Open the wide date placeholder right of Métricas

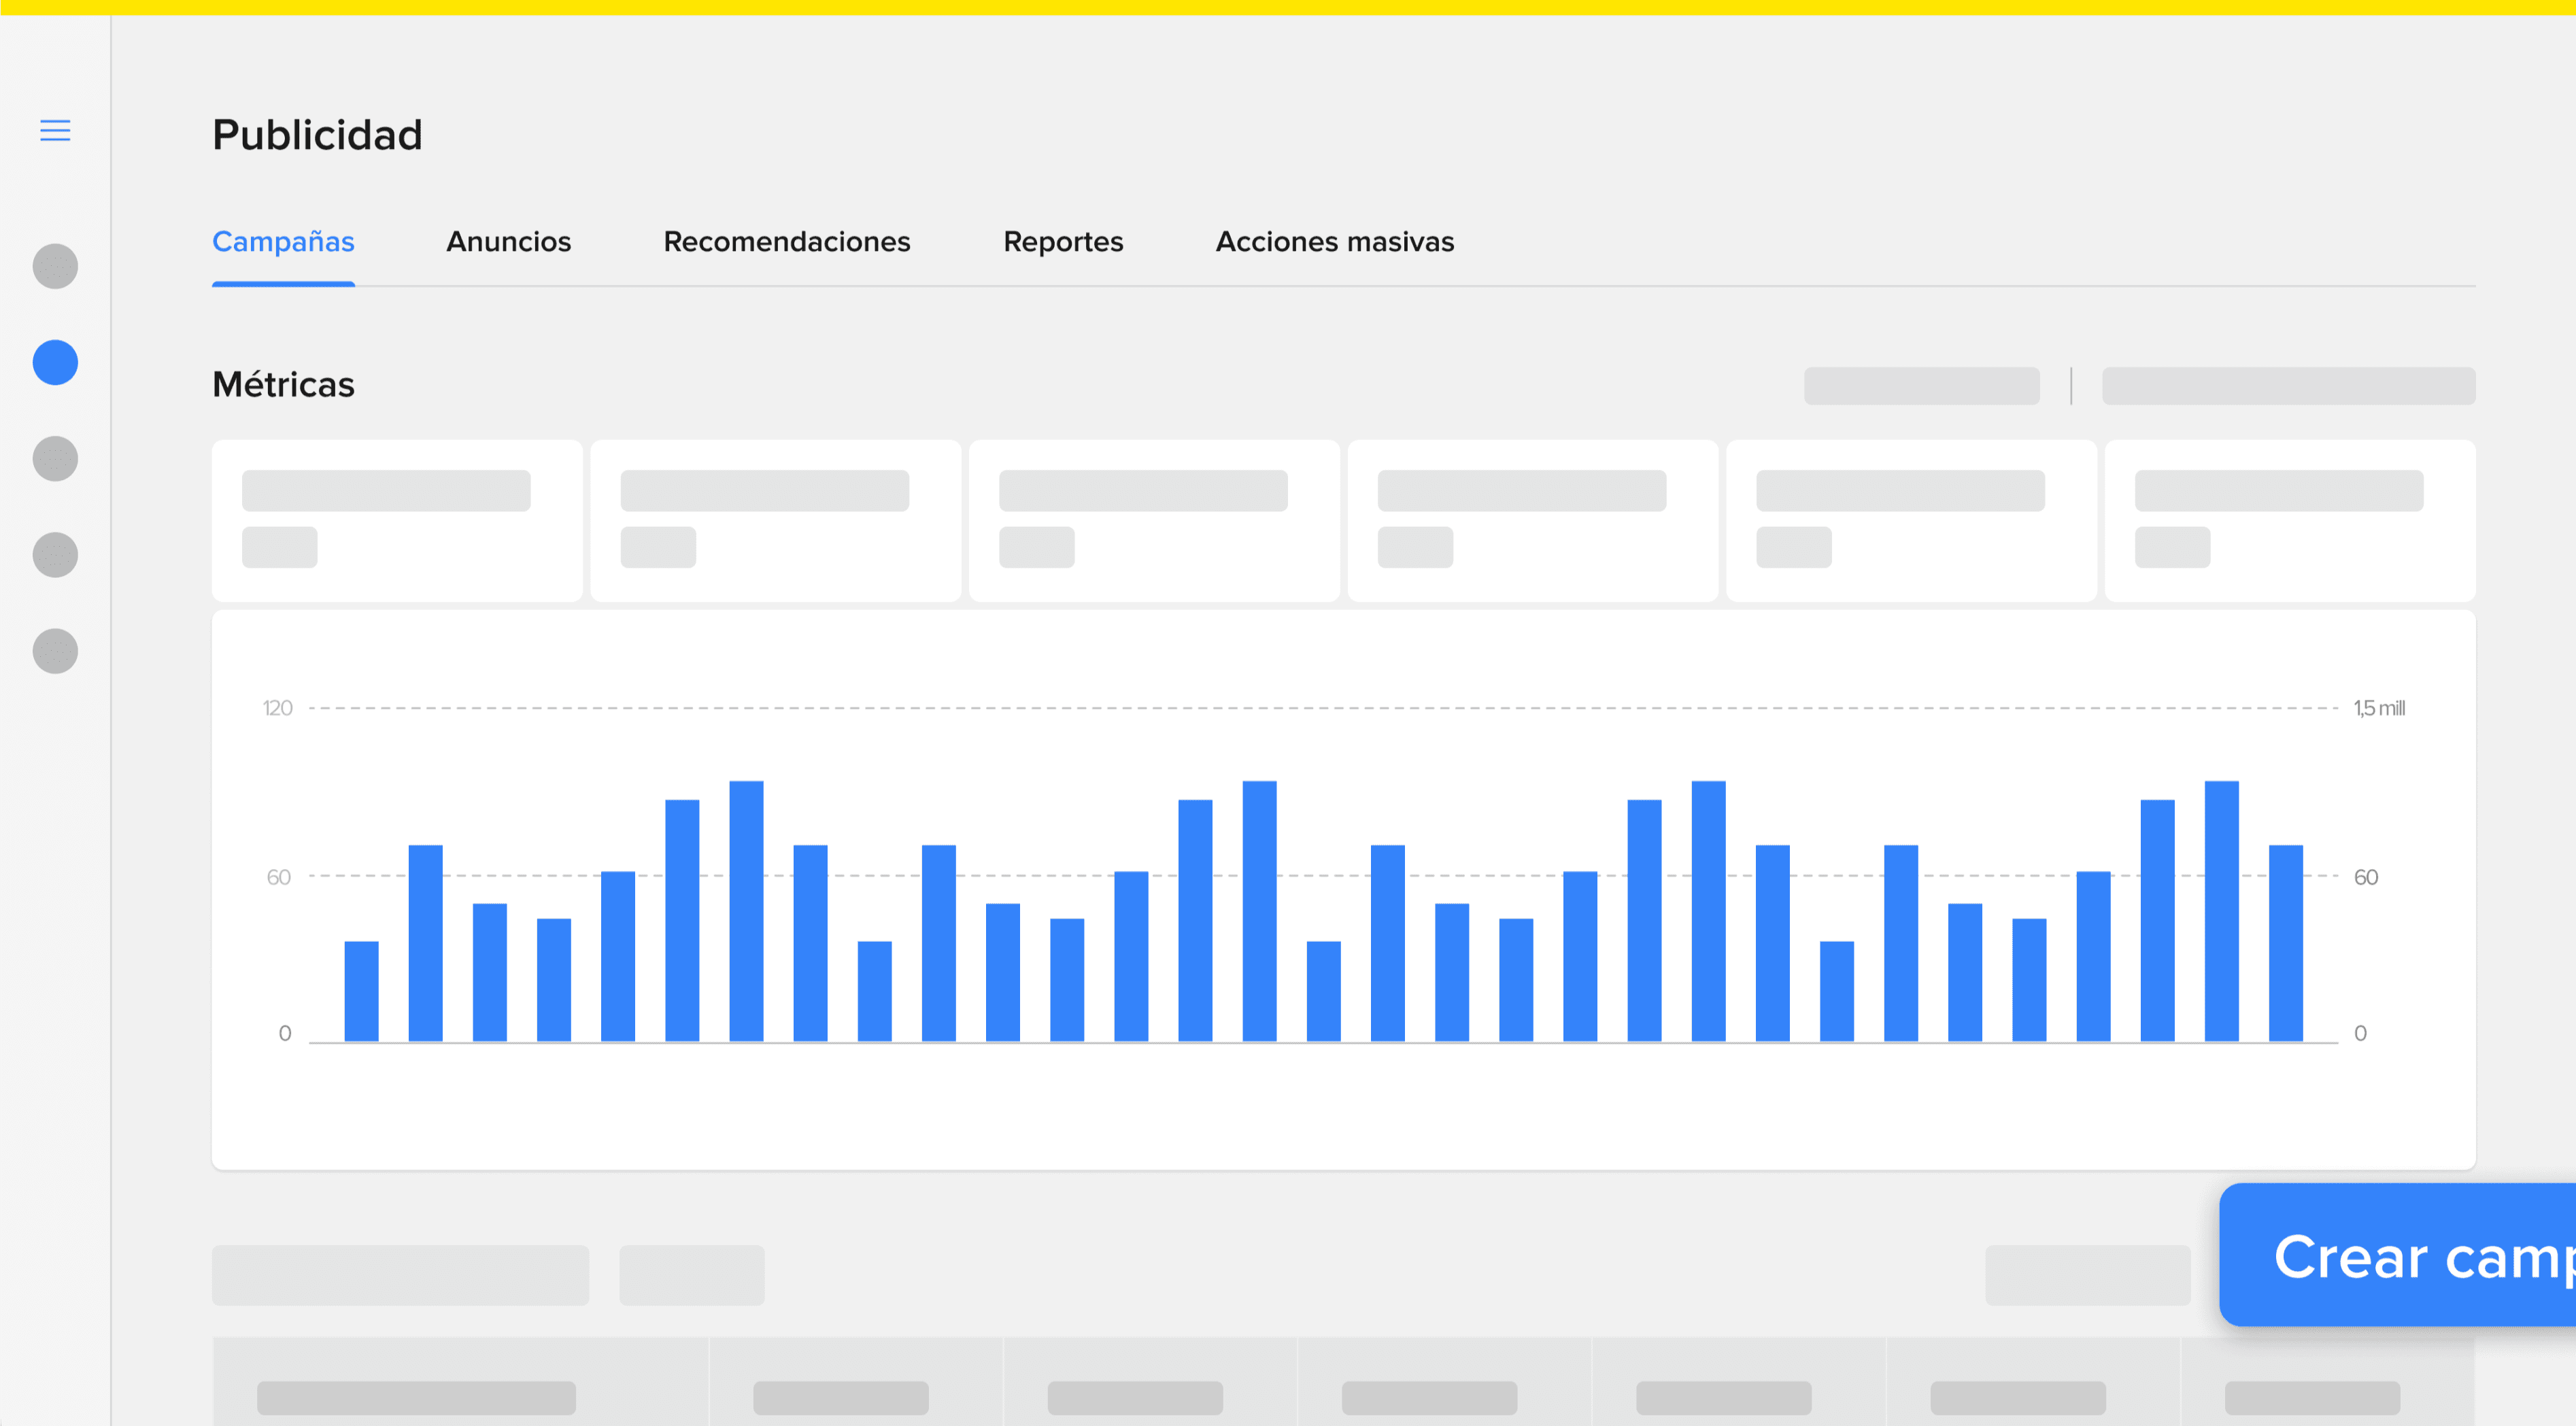click(2288, 386)
